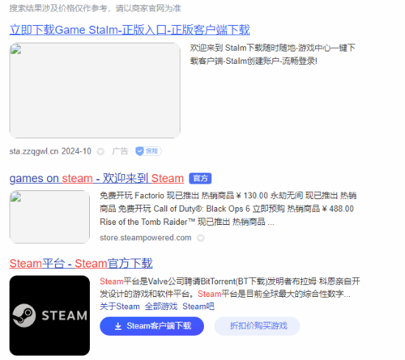The width and height of the screenshot is (405, 360).
Task: Open Steam平台 - Steam官方下载 result title
Action: [x=81, y=264]
